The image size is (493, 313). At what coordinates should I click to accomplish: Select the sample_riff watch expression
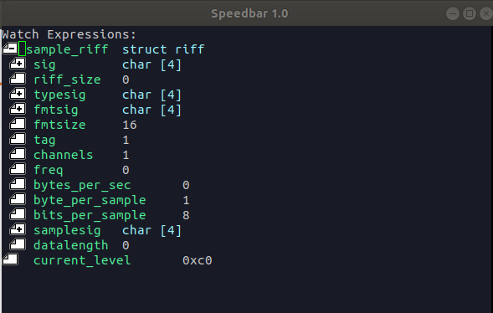pyautogui.click(x=67, y=49)
